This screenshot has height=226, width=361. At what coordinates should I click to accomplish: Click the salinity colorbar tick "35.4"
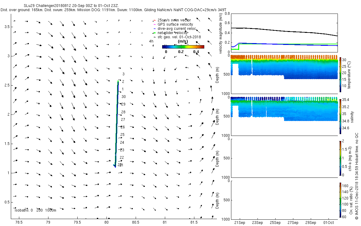point(346,100)
